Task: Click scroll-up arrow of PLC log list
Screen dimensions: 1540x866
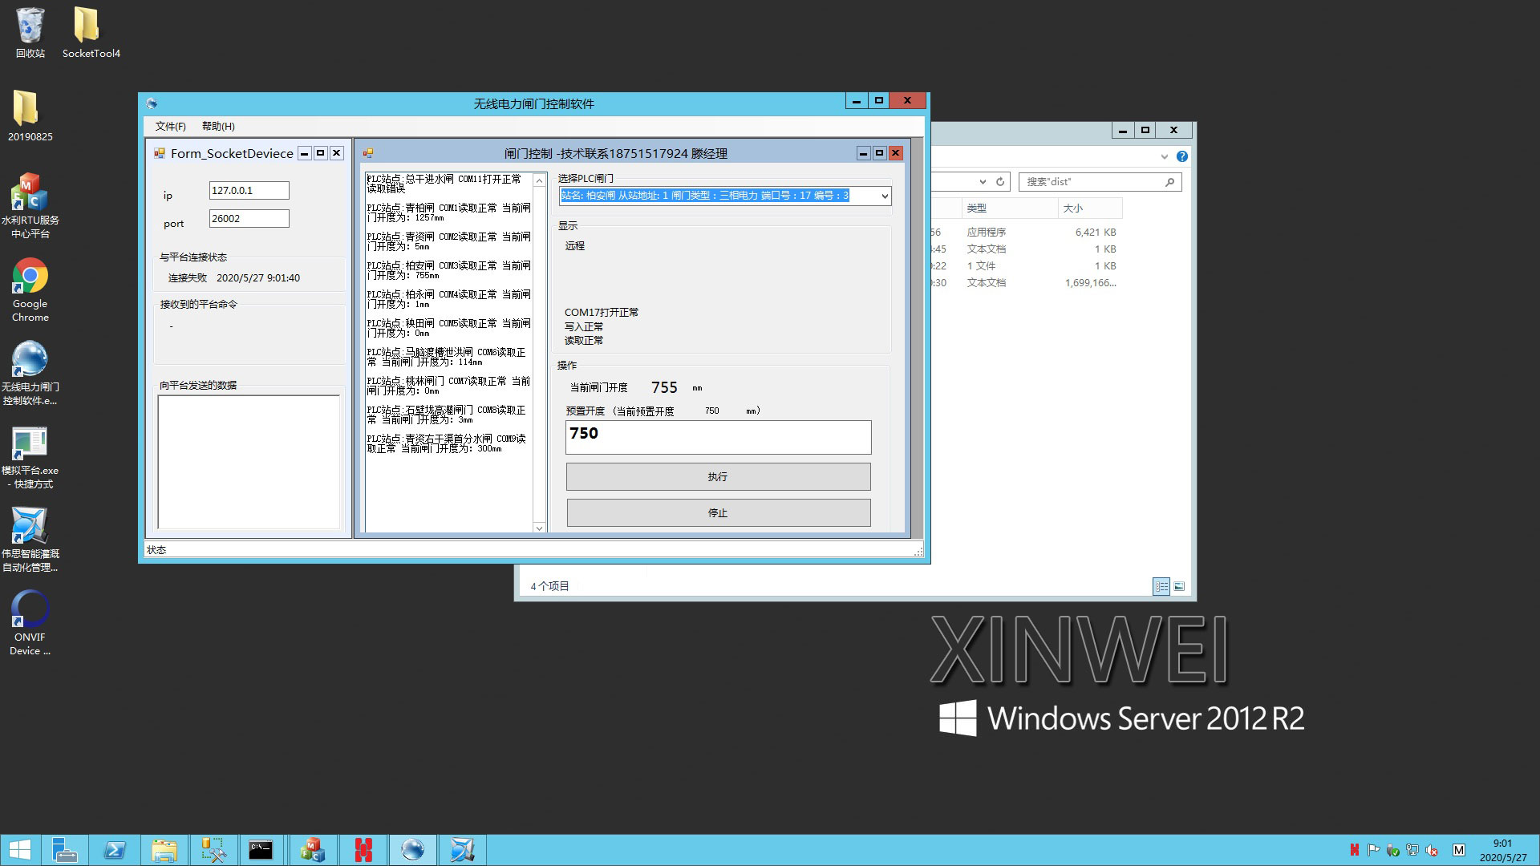Action: point(539,180)
